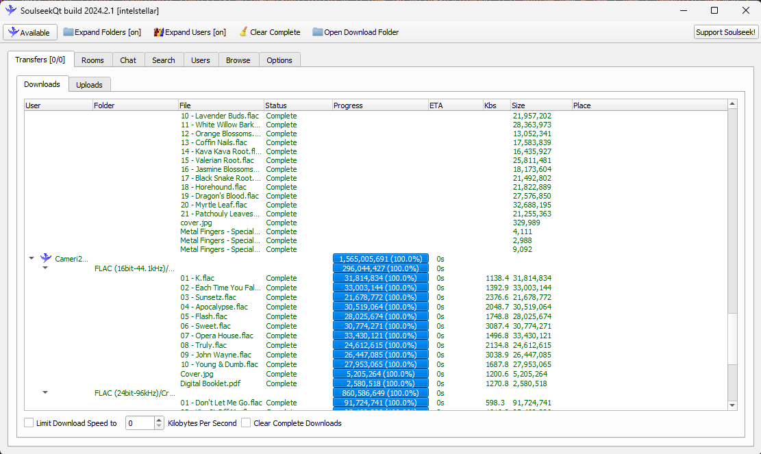The height and width of the screenshot is (454, 761).
Task: Toggle the Expand Users icon
Action: (x=159, y=32)
